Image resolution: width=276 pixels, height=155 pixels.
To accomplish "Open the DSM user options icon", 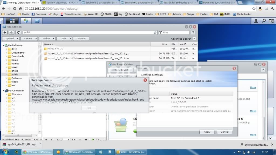I will point(256,21).
